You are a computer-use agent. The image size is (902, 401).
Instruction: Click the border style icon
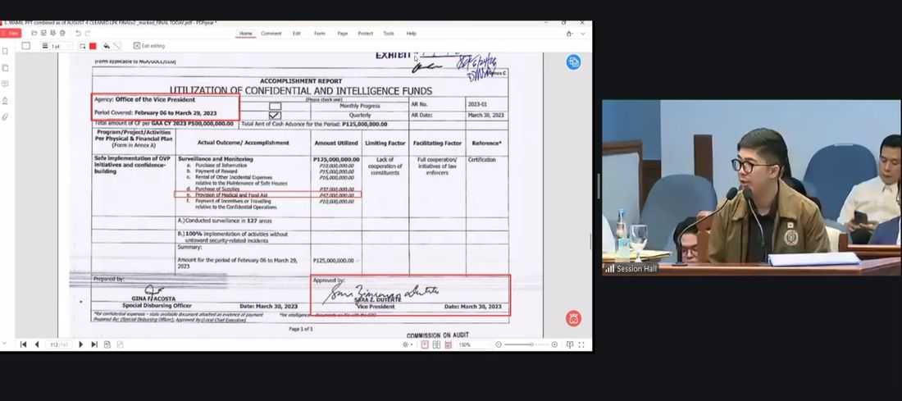[x=83, y=46]
